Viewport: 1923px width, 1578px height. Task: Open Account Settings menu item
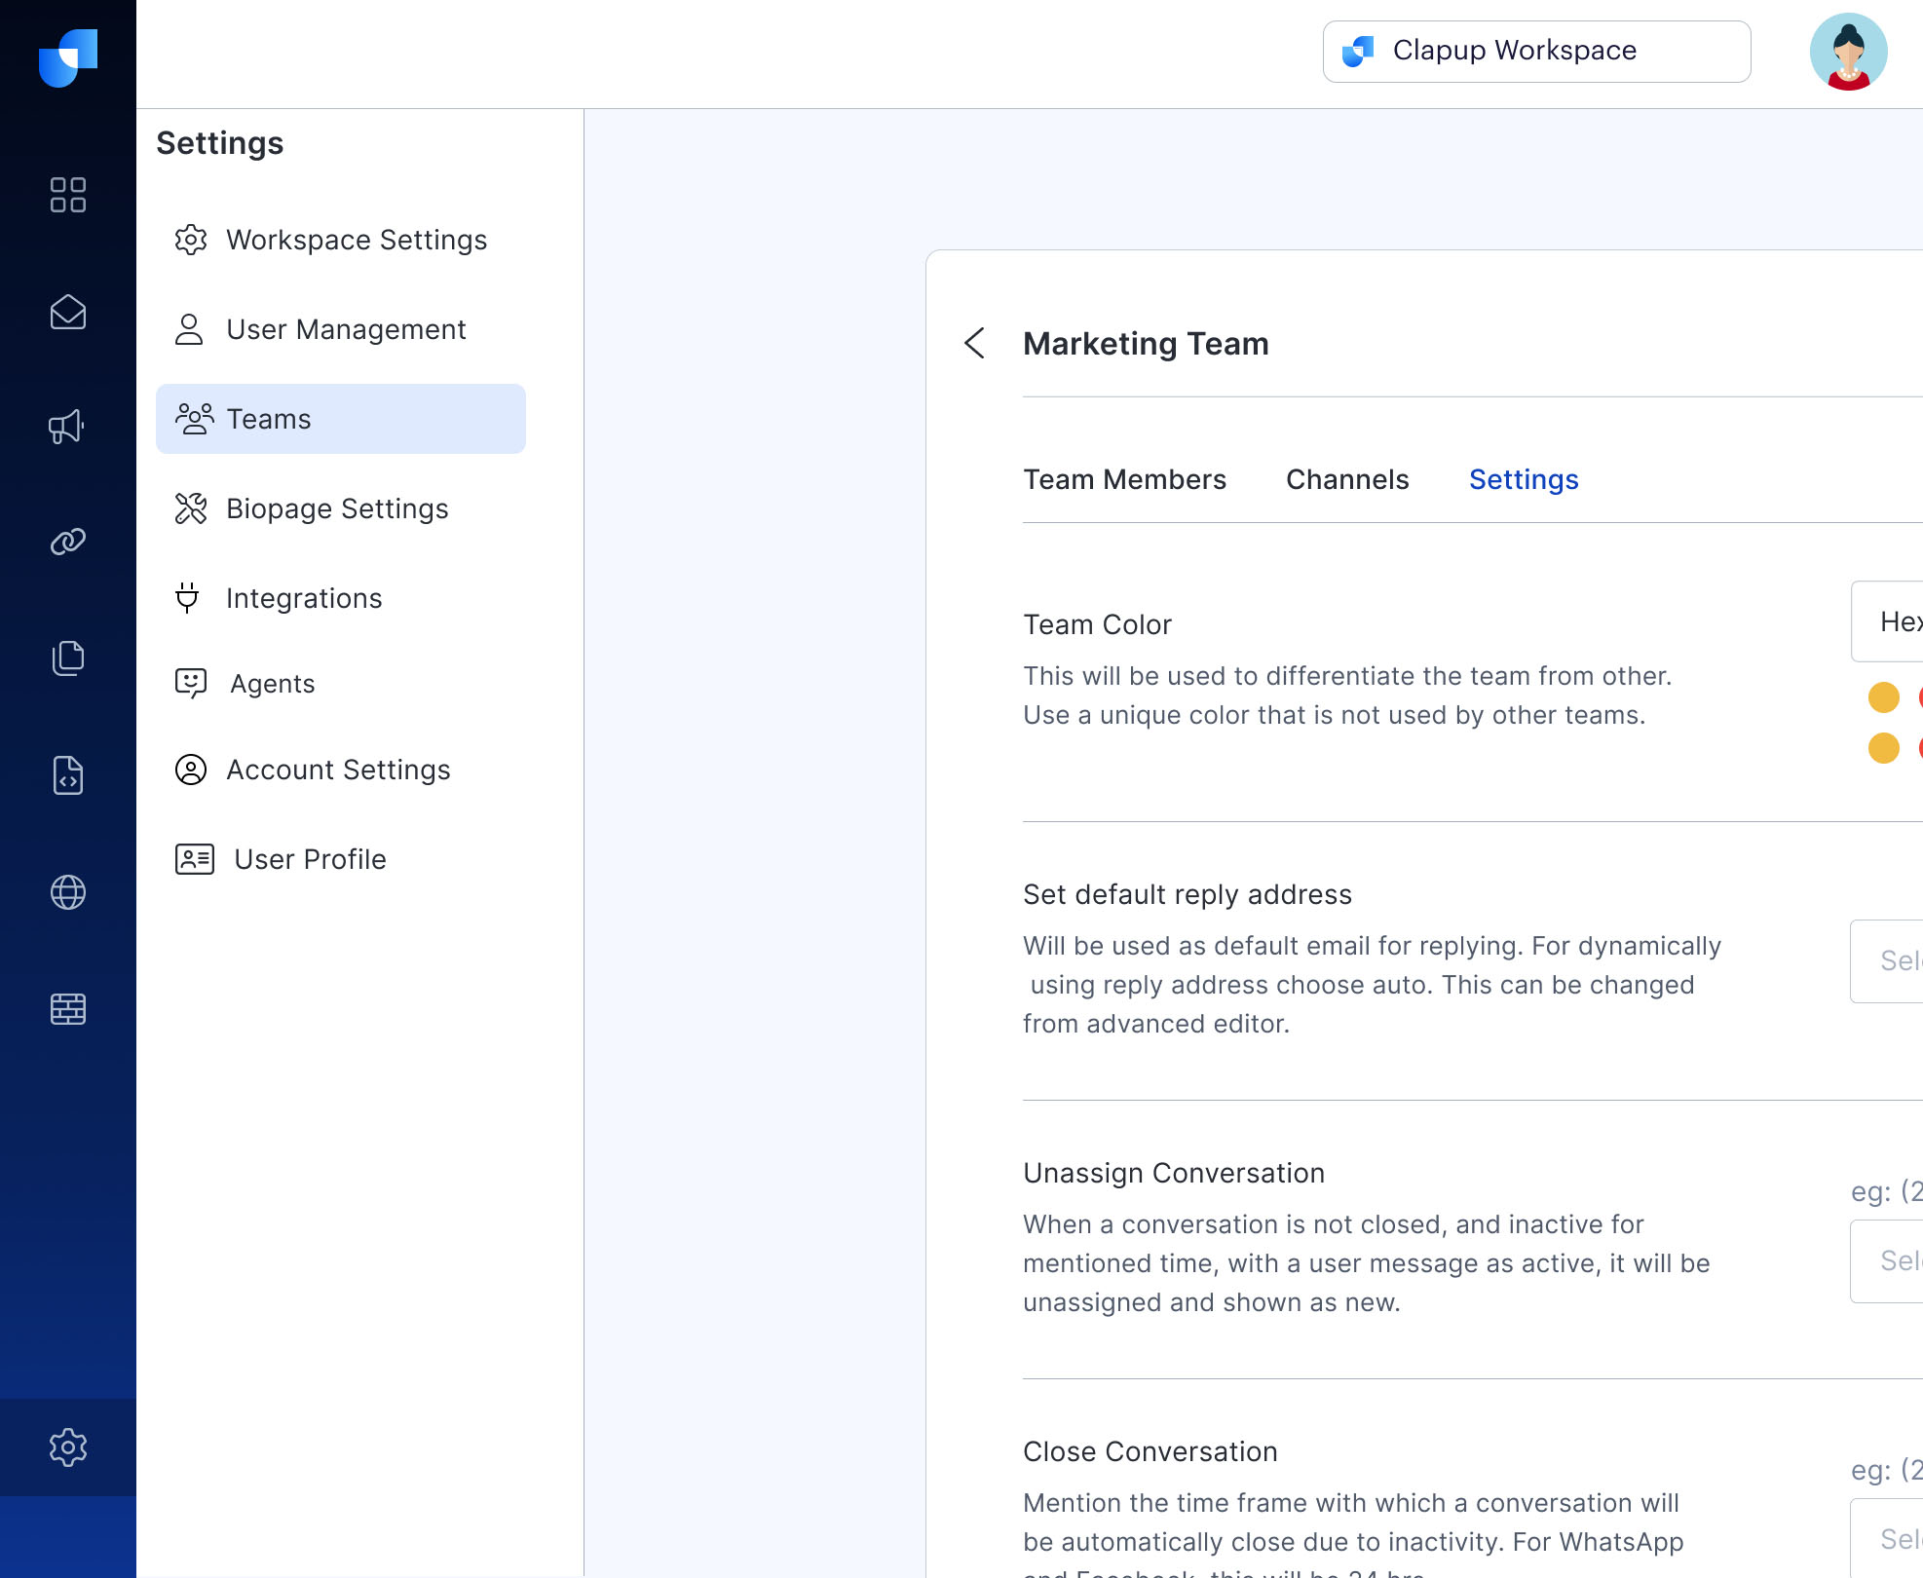click(x=341, y=770)
